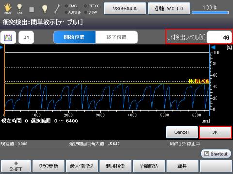Click the グラフ更新 menu button
The height and width of the screenshot is (174, 233).
tap(48, 166)
